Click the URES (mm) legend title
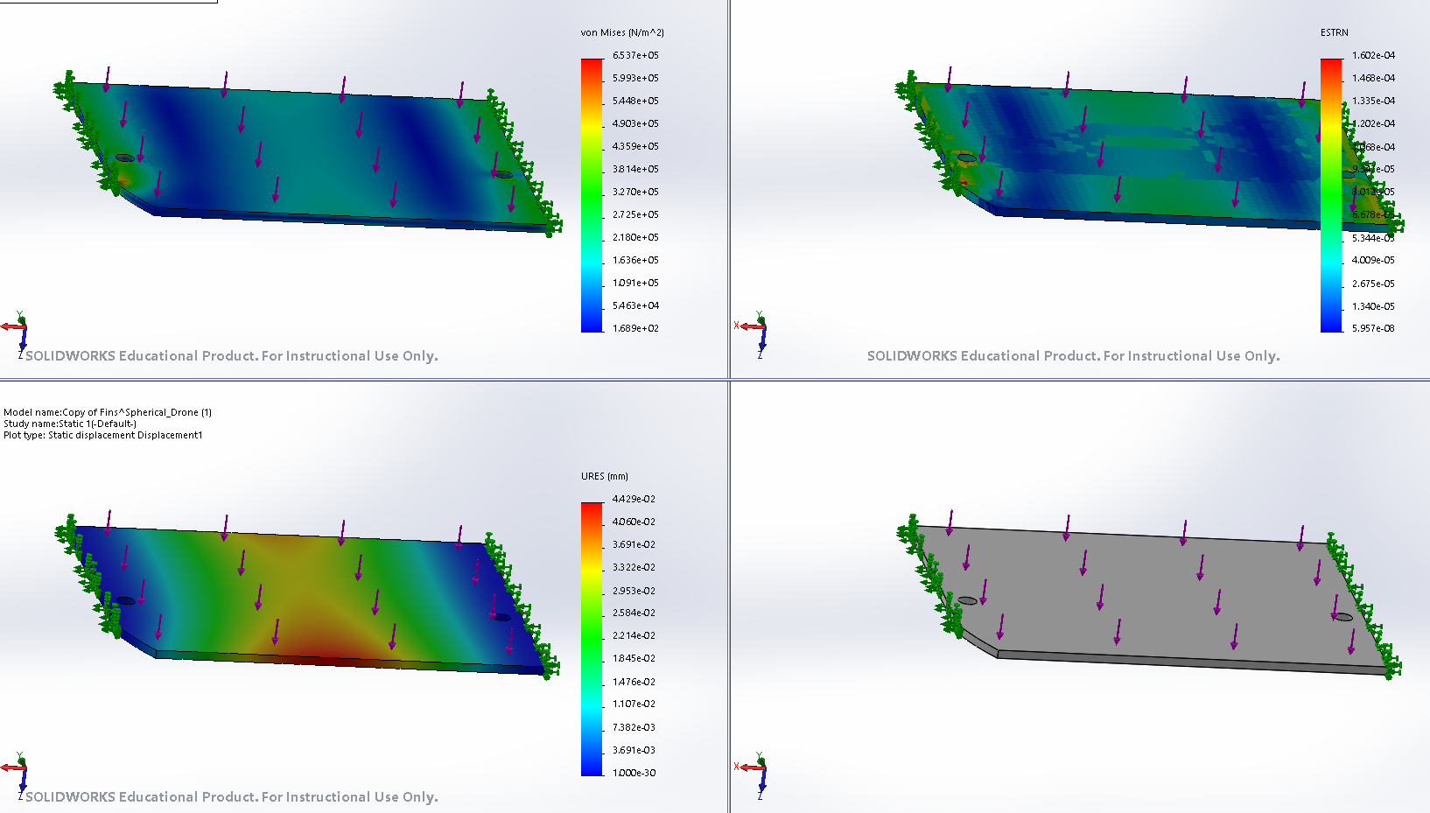This screenshot has height=813, width=1430. [x=605, y=476]
